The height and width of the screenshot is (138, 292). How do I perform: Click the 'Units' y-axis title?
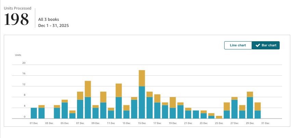pos(18,55)
